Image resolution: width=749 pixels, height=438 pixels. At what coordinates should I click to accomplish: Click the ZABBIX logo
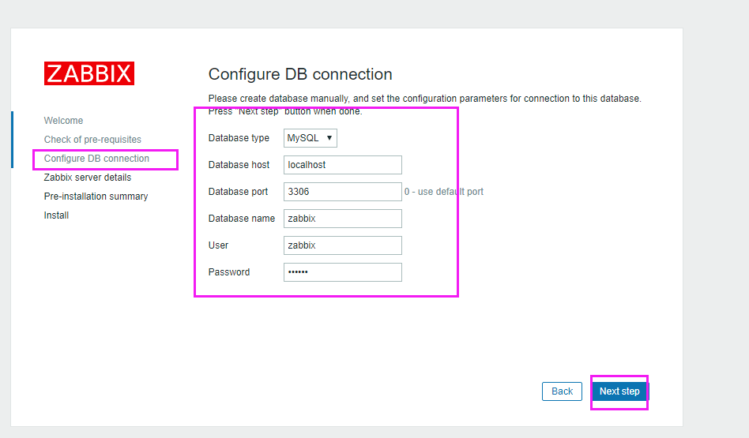click(89, 73)
